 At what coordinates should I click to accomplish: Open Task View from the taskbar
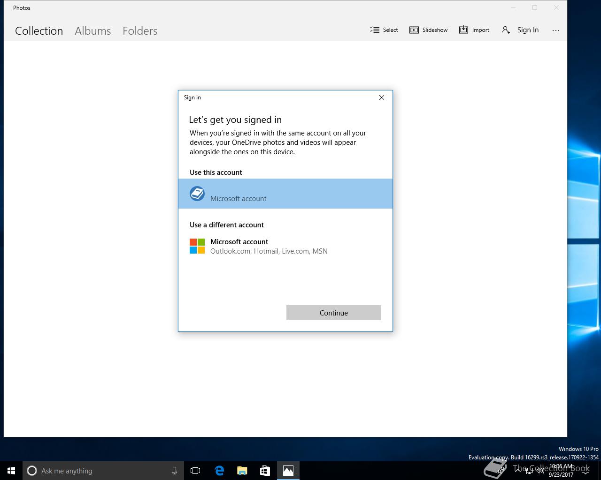pos(195,471)
